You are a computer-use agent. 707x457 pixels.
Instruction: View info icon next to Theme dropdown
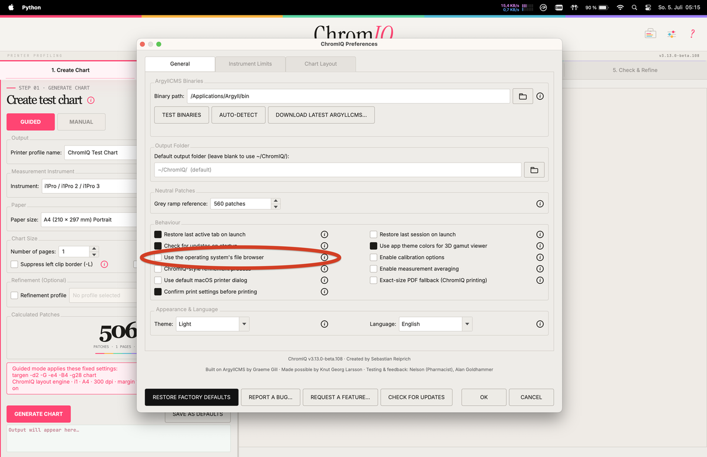[x=324, y=324]
